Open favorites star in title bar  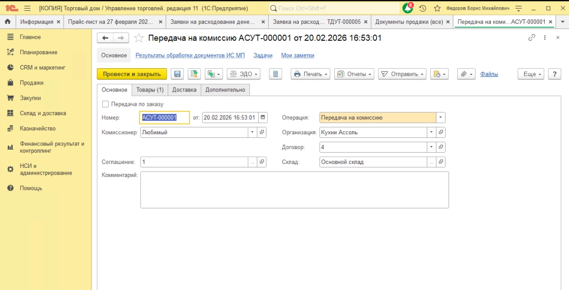coord(437,8)
